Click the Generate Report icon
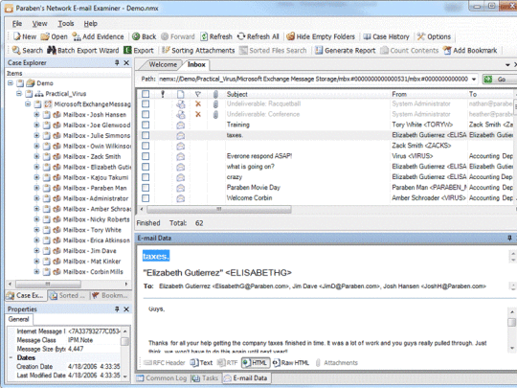The height and width of the screenshot is (388, 517). 319,50
